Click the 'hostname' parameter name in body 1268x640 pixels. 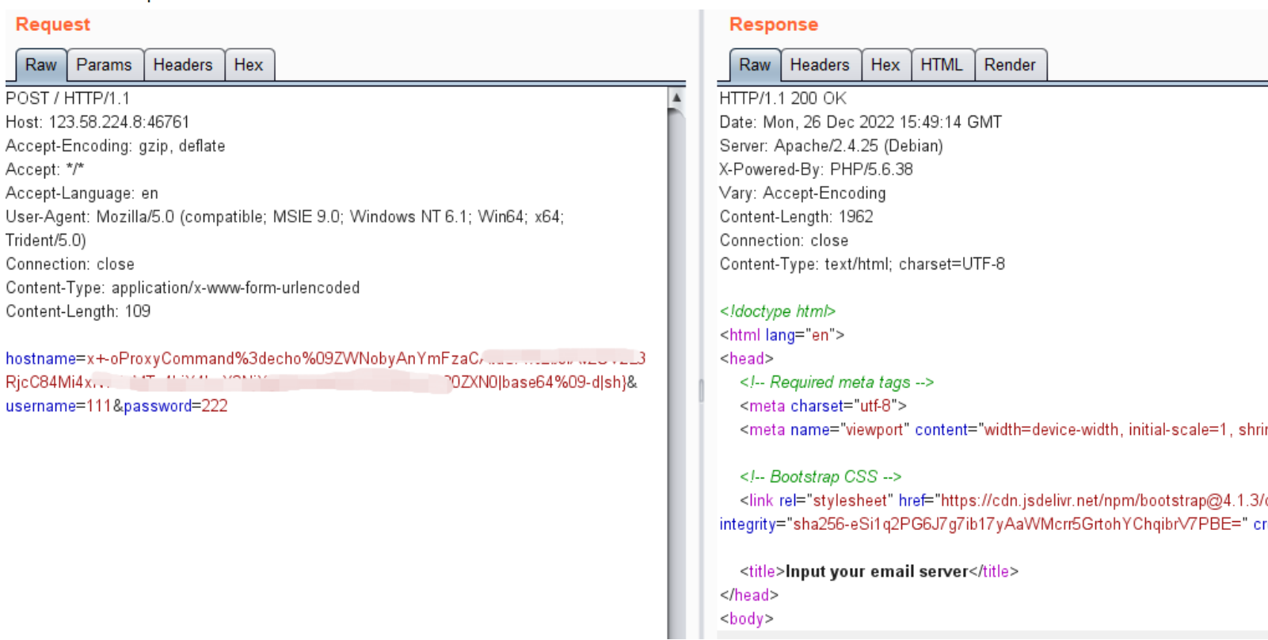click(41, 359)
